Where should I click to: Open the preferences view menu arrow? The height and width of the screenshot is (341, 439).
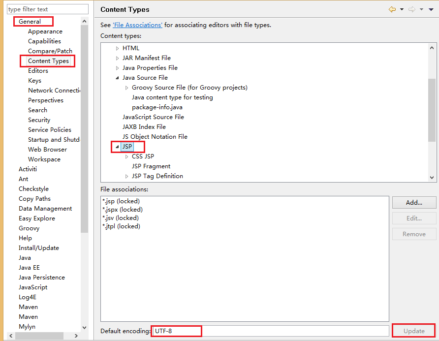[431, 9]
